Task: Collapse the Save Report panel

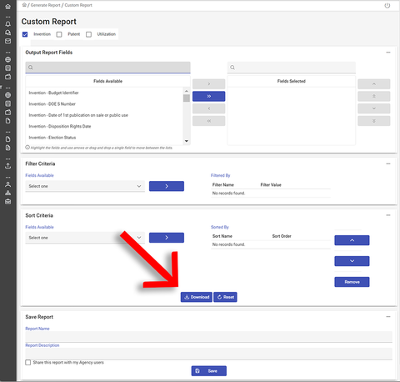Action: pos(388,317)
